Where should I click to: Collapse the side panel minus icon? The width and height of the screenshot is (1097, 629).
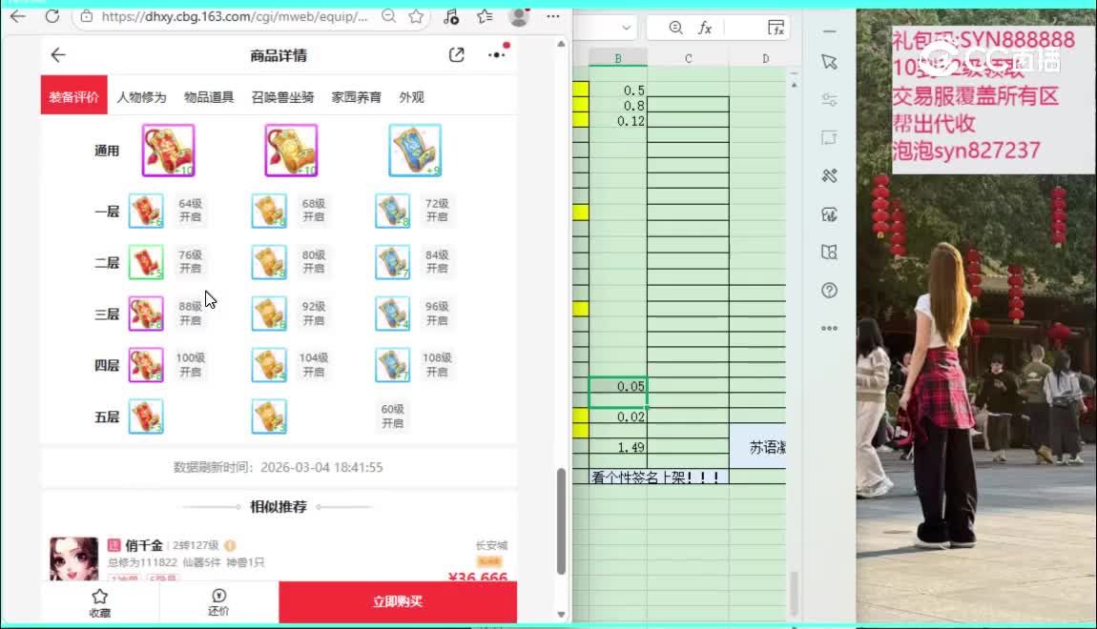829,31
